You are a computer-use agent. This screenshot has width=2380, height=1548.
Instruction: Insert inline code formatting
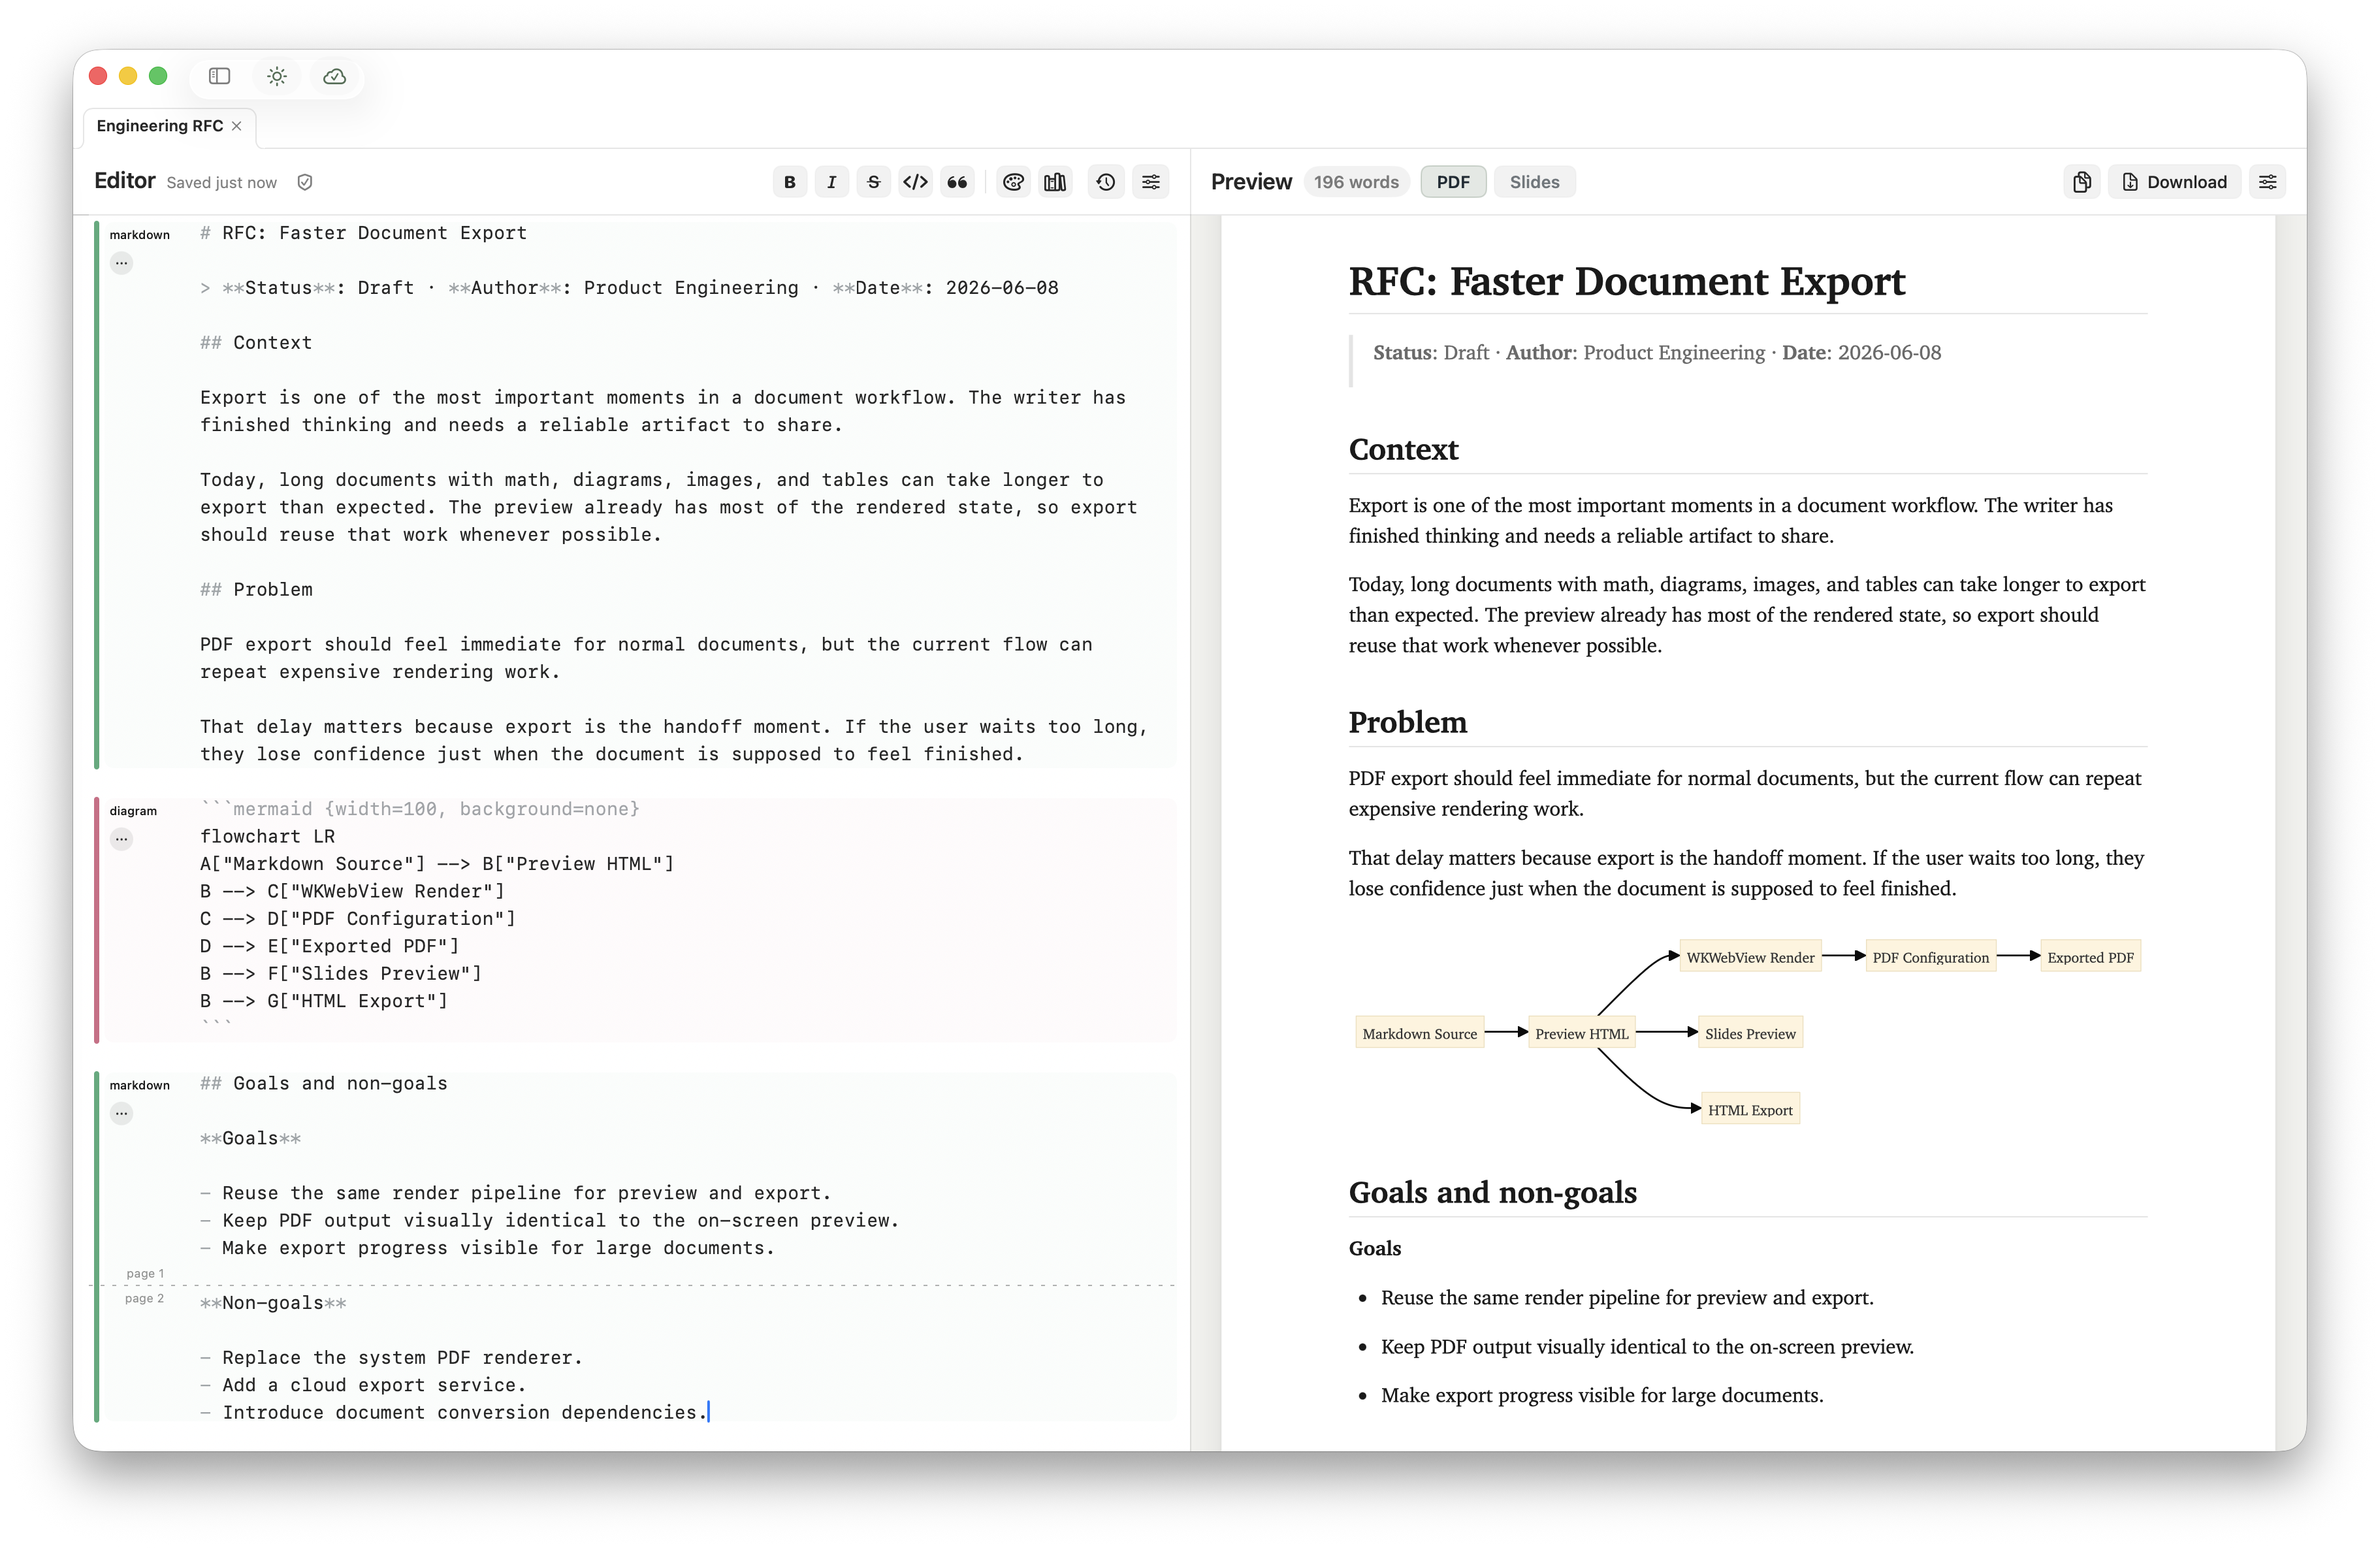915,182
